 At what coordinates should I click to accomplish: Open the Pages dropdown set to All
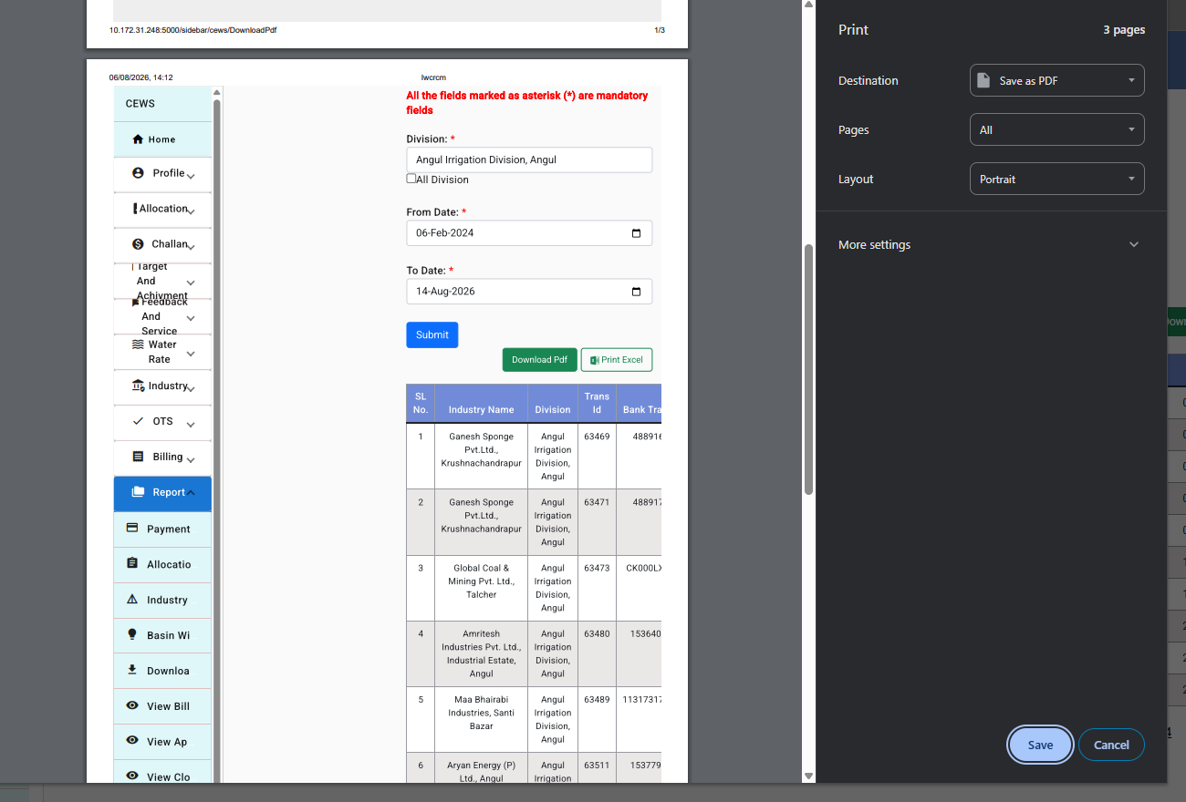[1056, 129]
